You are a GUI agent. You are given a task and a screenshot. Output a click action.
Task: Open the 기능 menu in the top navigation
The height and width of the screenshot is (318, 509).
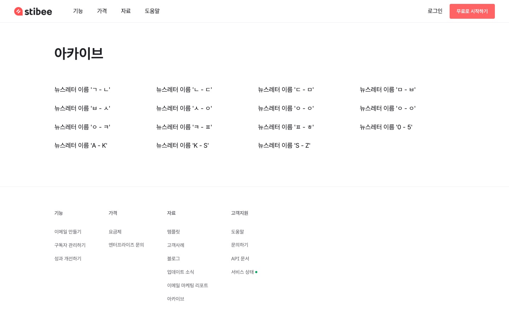coord(78,11)
